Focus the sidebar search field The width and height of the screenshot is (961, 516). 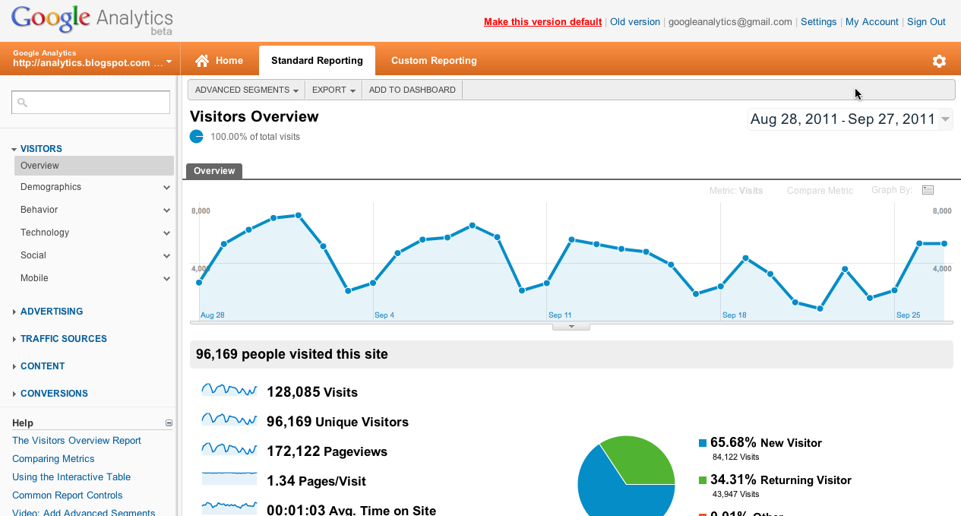tap(90, 102)
